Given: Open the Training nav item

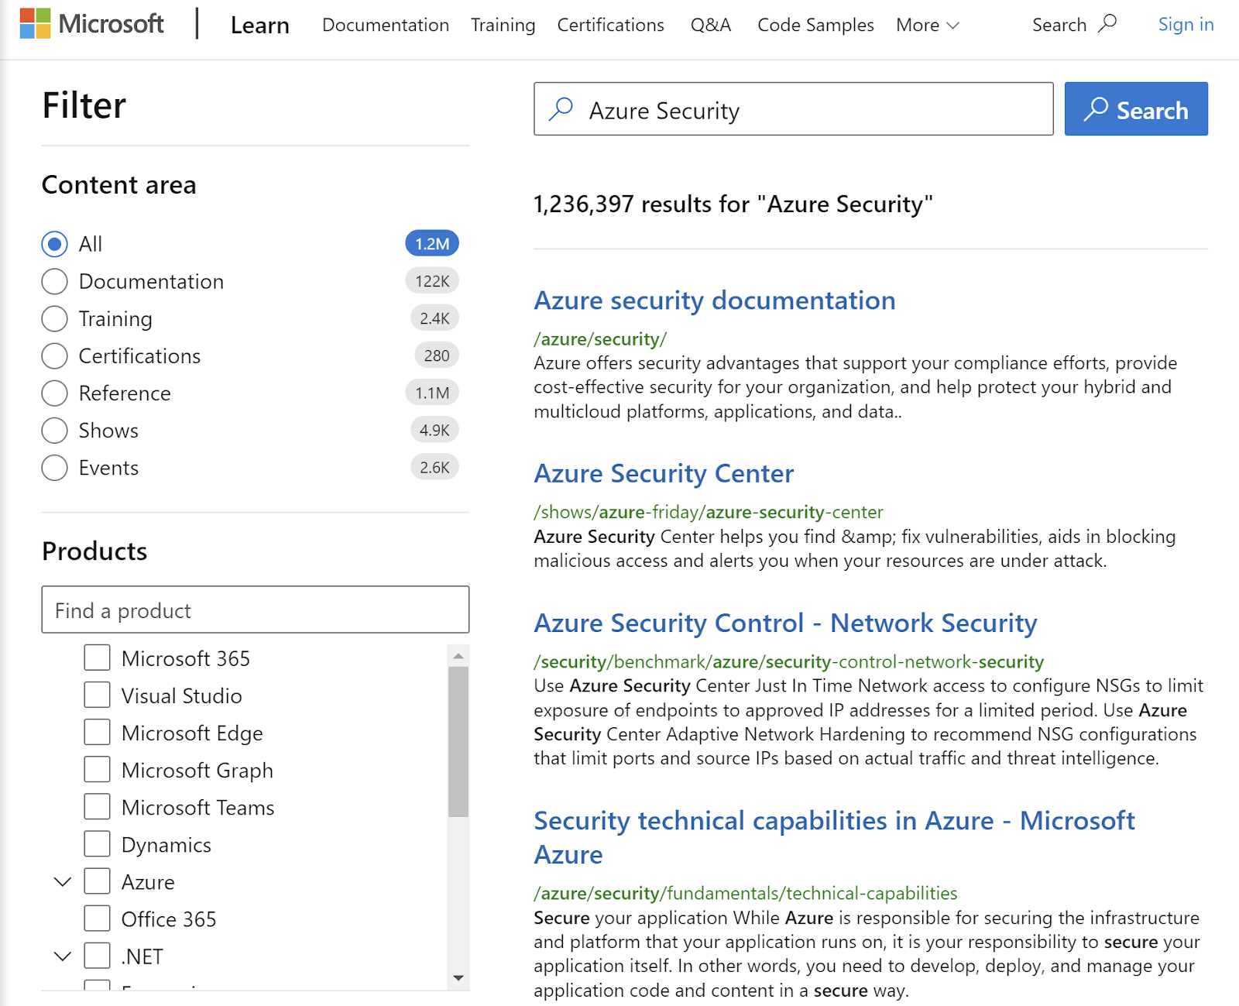Looking at the screenshot, I should [x=503, y=25].
